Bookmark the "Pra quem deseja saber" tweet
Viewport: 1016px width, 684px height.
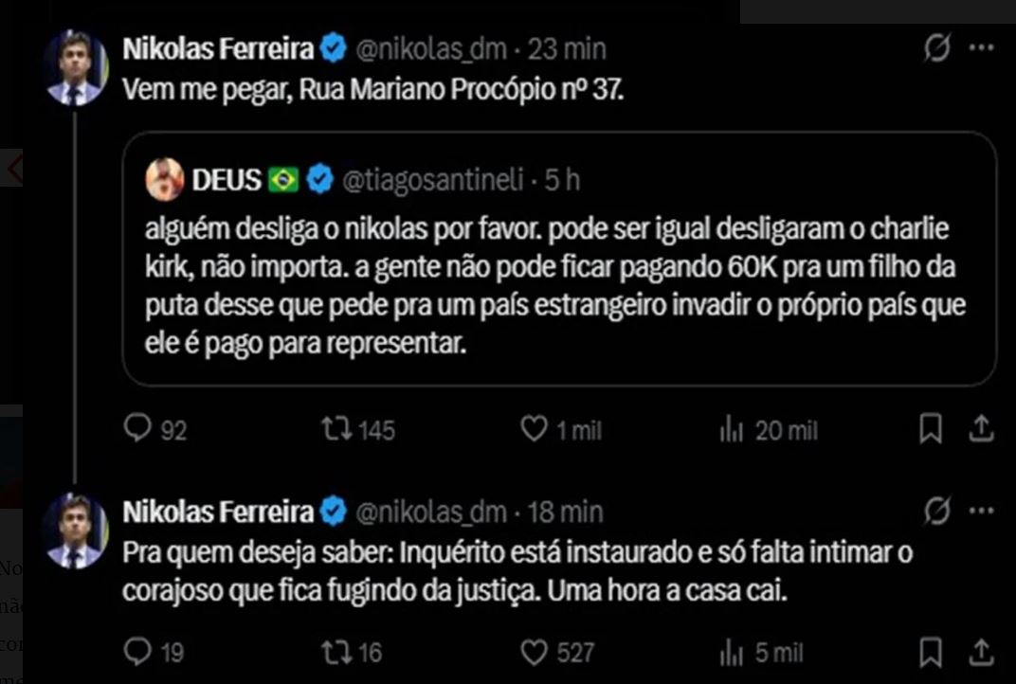pyautogui.click(x=932, y=652)
